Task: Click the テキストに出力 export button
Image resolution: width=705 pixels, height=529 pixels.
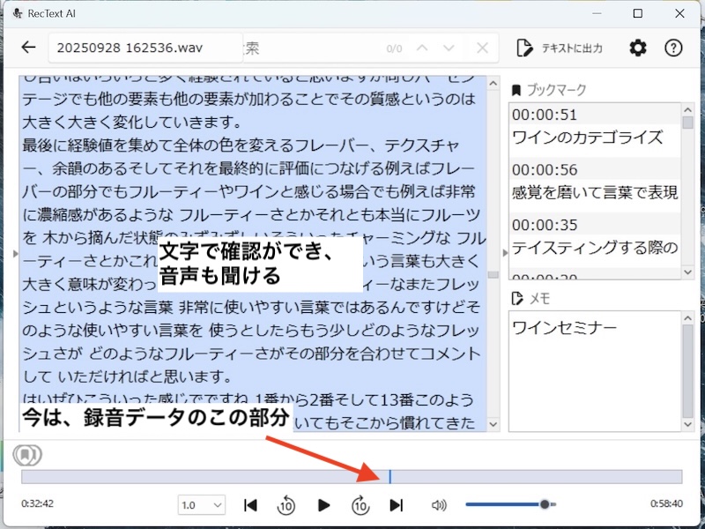Action: click(561, 48)
